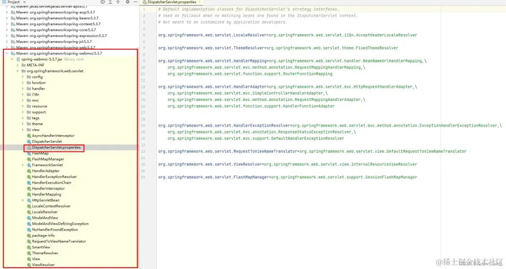Expand the mvc folder
Image resolution: width=506 pixels, height=269 pixels.
point(23,101)
